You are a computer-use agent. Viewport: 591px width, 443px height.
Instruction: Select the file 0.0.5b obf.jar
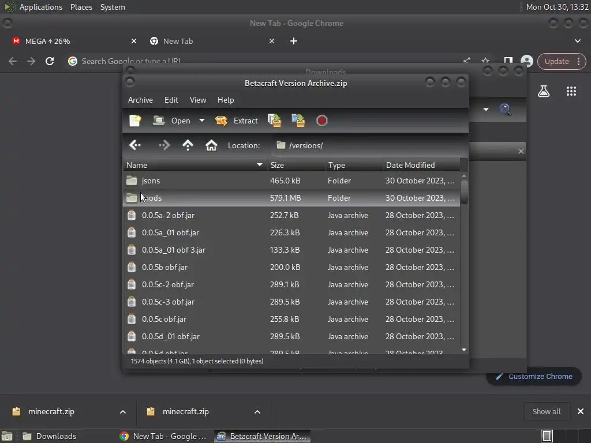[x=291, y=268]
